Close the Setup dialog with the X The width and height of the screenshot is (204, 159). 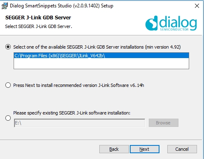(197, 6)
